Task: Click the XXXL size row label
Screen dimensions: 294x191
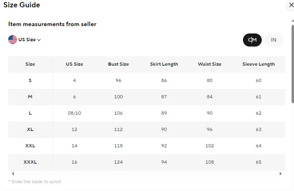Action: (x=30, y=162)
